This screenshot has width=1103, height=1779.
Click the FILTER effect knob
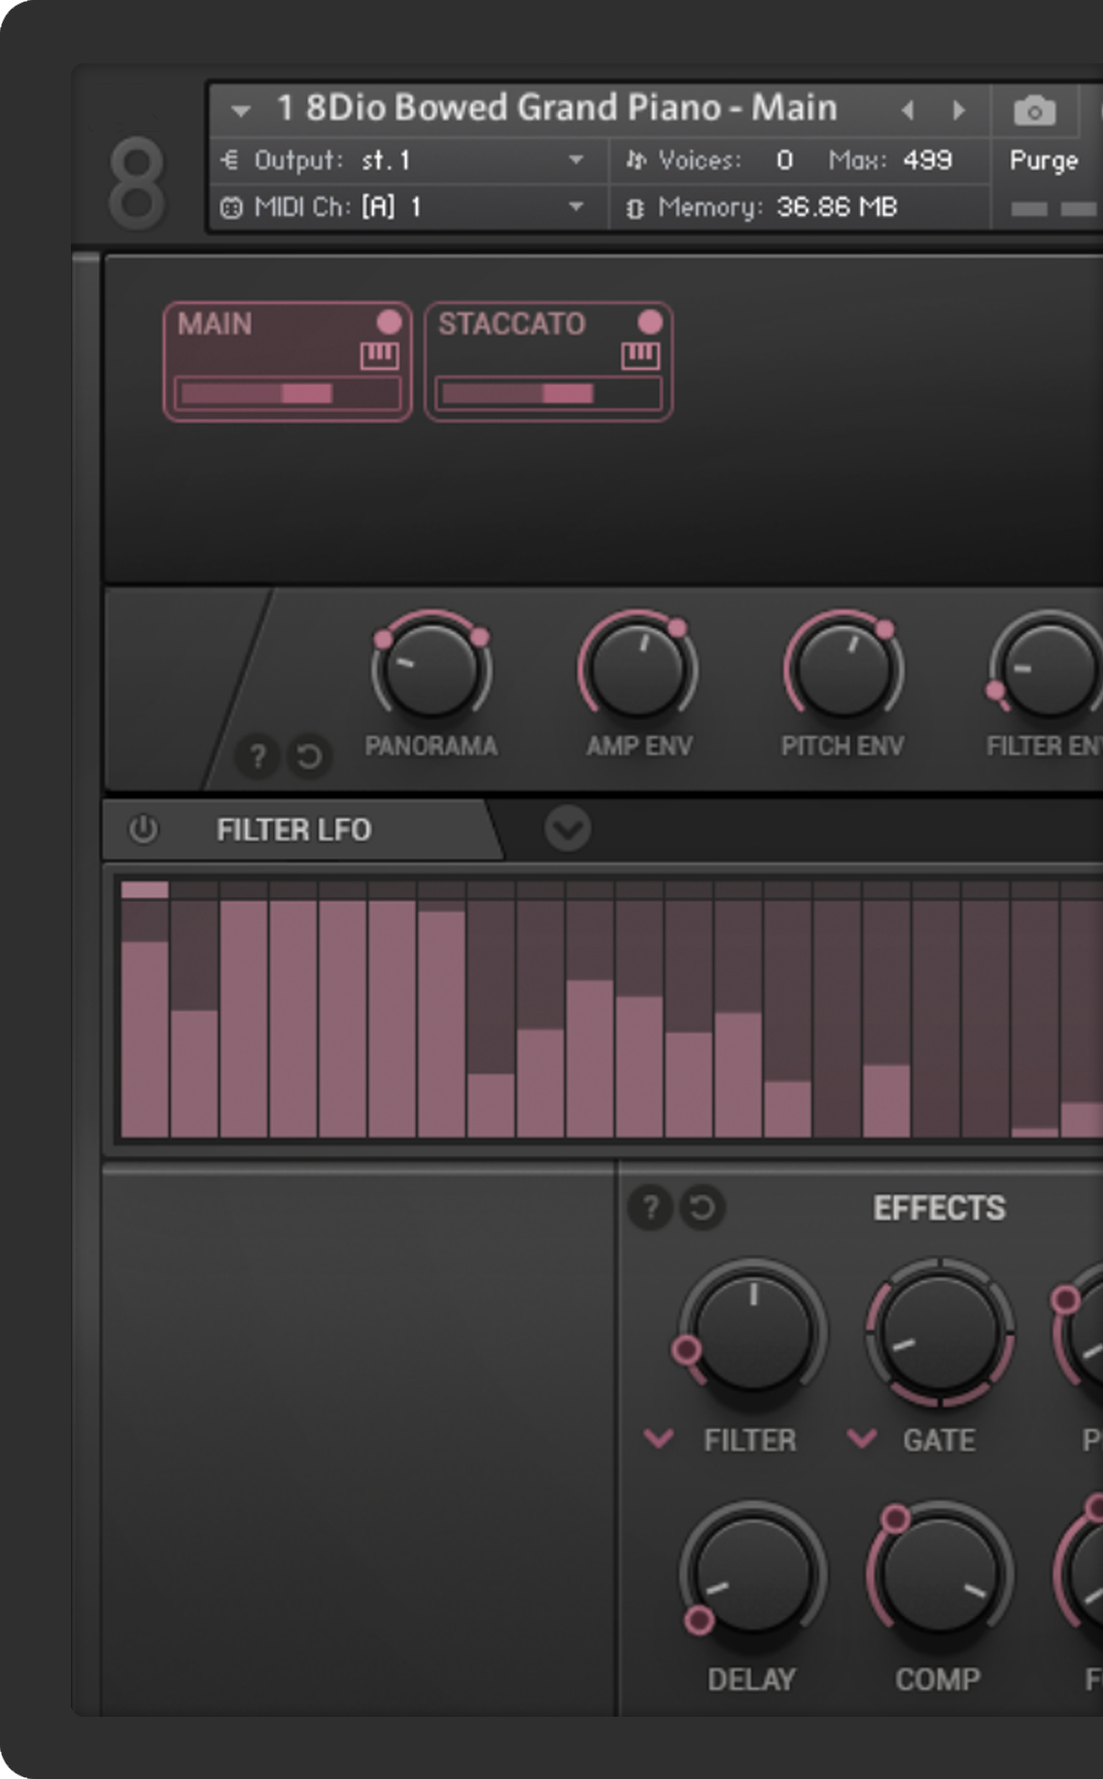pos(751,1333)
